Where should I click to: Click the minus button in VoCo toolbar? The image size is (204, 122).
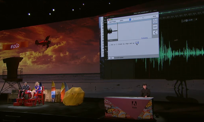coord(138,18)
